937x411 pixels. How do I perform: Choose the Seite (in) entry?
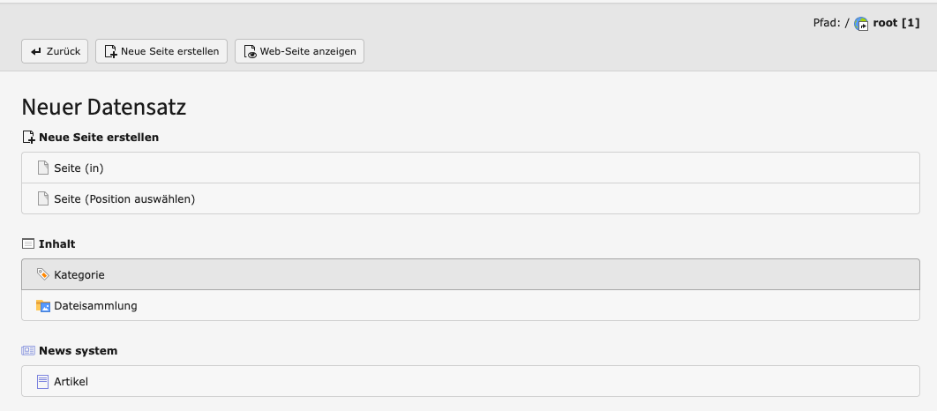coord(79,168)
